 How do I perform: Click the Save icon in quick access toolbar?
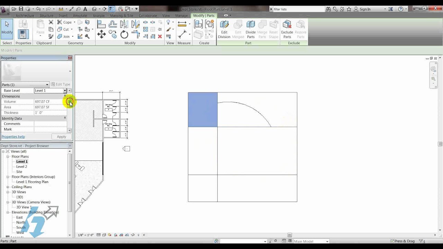21,9
